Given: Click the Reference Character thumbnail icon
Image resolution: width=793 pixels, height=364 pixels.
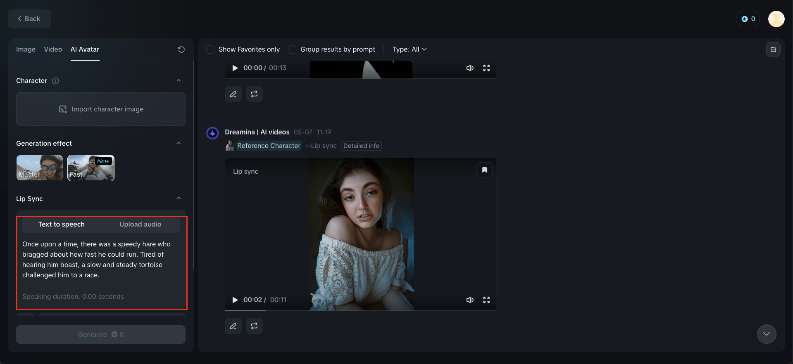Looking at the screenshot, I should click(x=230, y=146).
